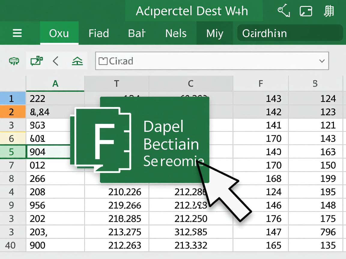The image size is (346, 259).
Task: Click the green comment bubble toolbar icon
Action: point(14,61)
